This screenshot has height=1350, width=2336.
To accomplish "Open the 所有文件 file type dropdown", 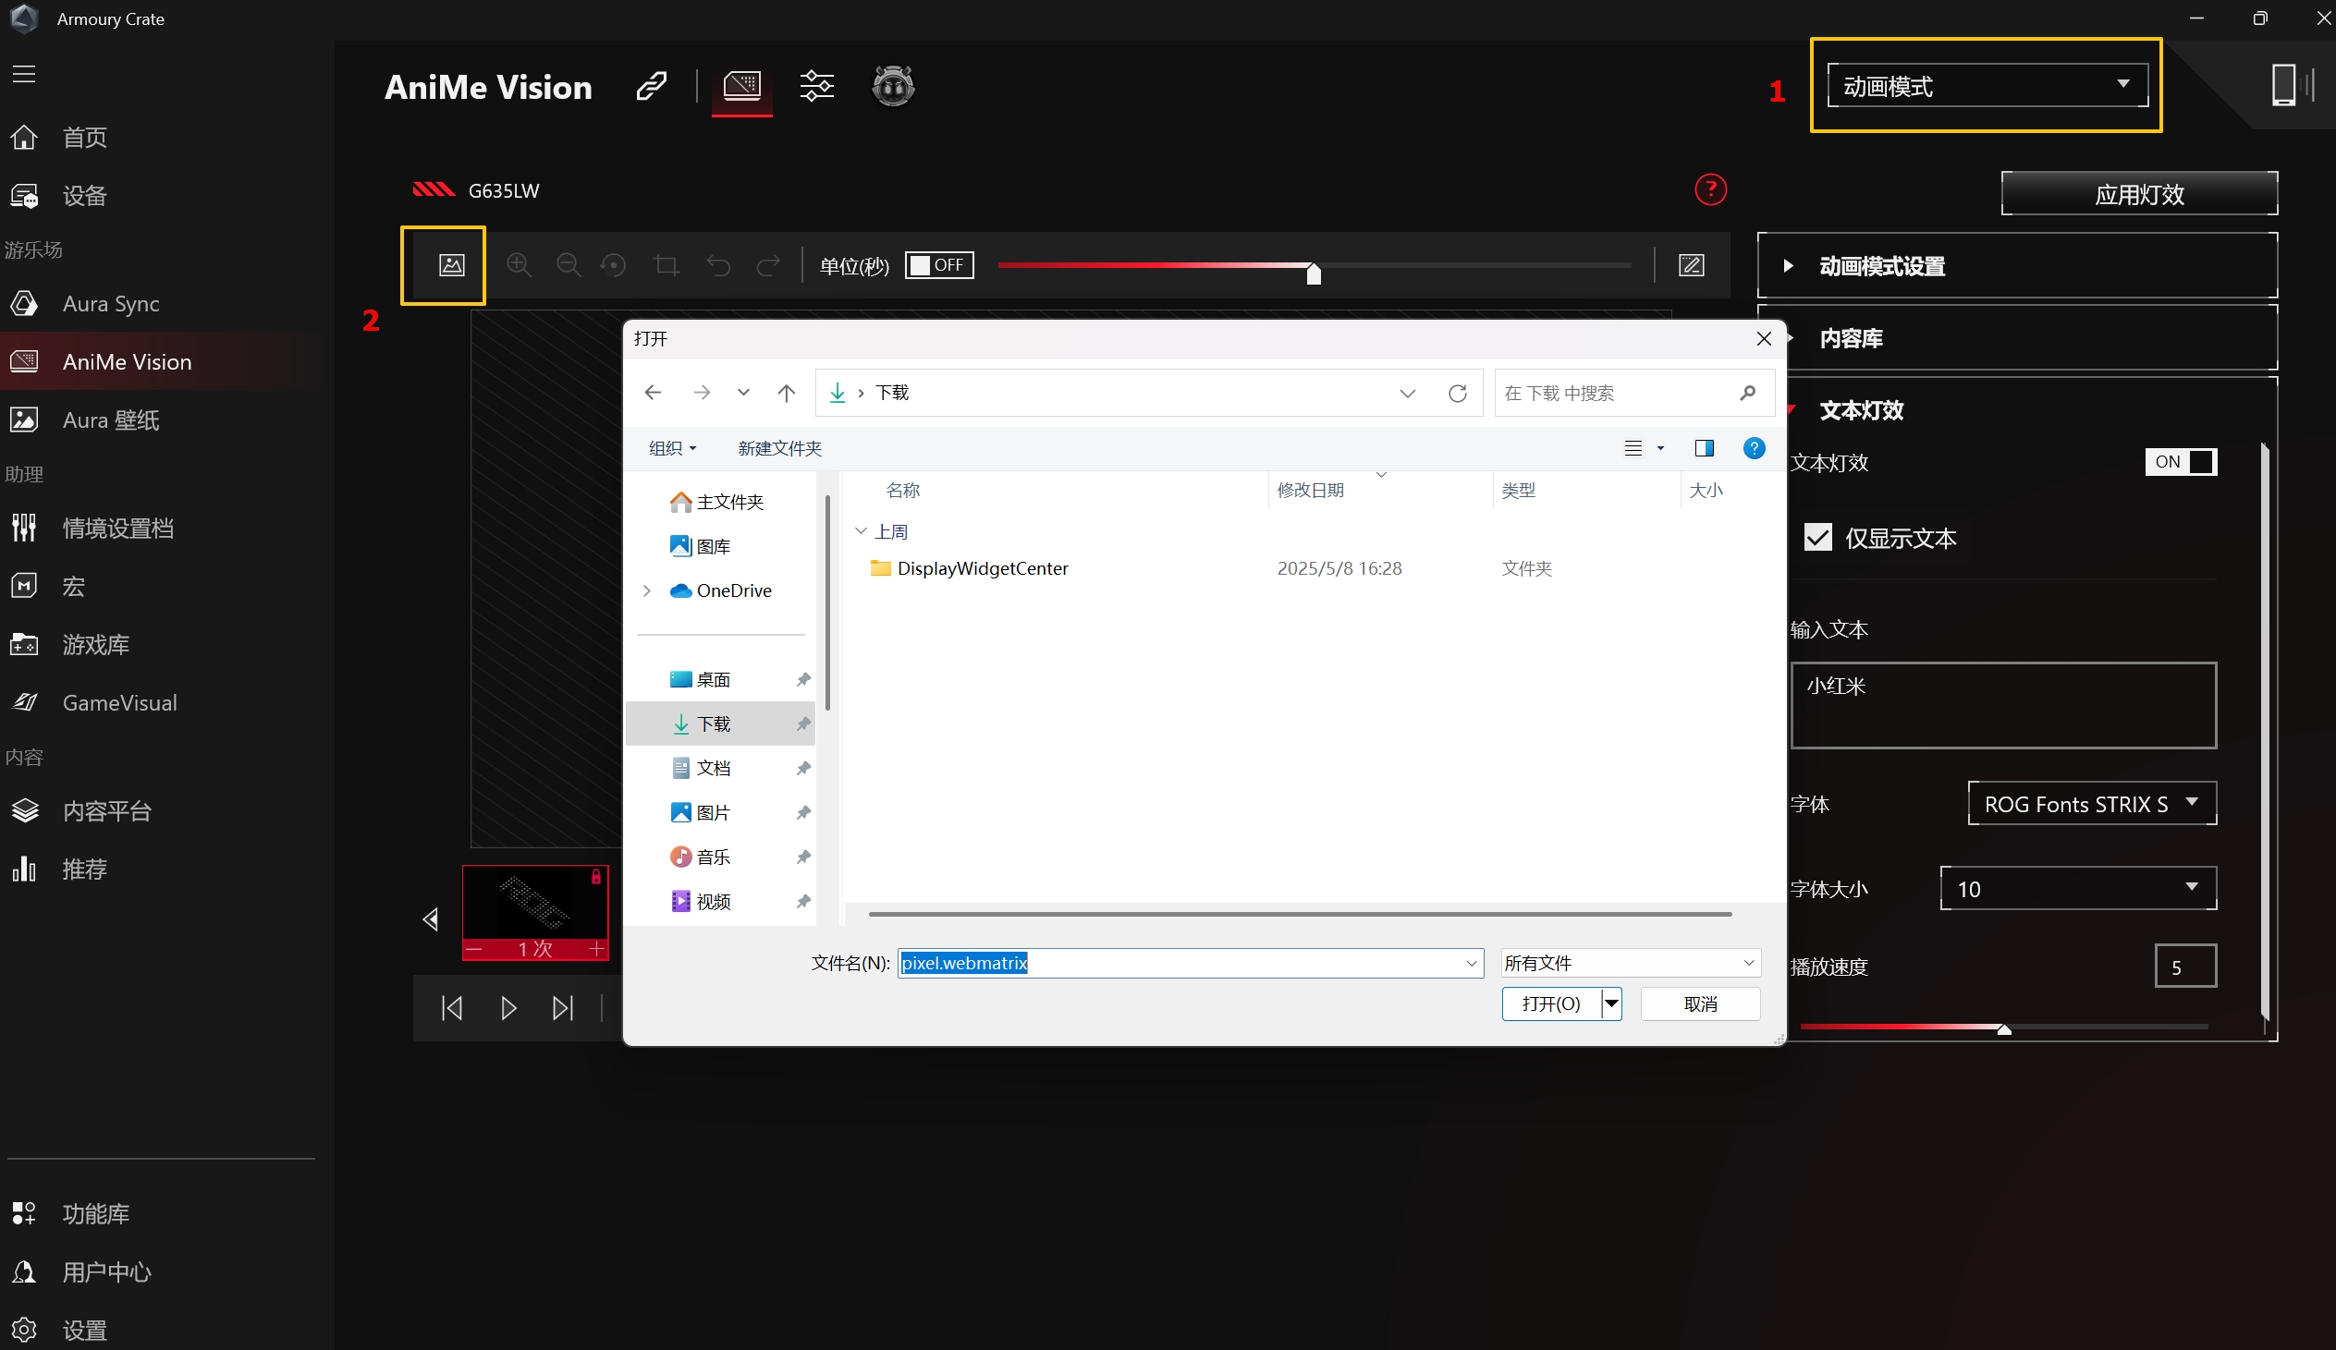I will click(x=1631, y=963).
